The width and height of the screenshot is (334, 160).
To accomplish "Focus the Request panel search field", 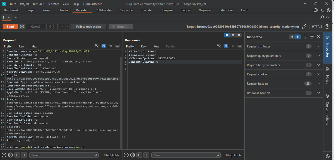I will click(x=64, y=155).
